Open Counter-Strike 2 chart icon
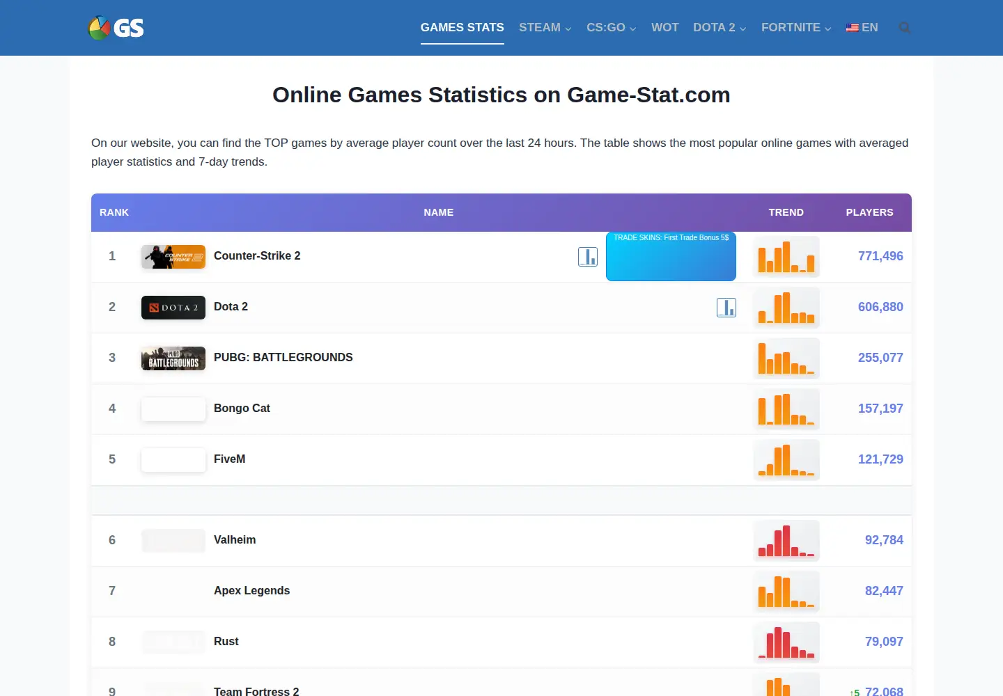Screen dimensions: 1003x696 [588, 257]
